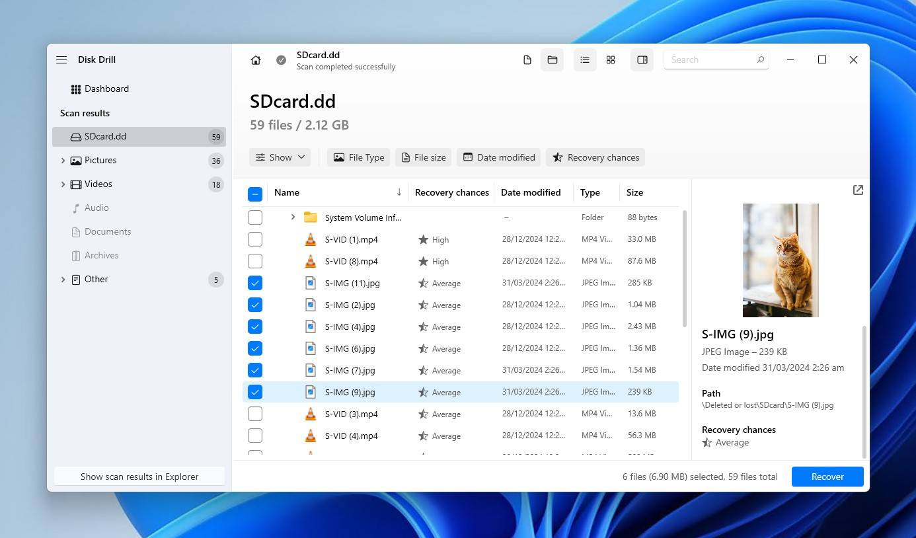This screenshot has height=538, width=916.
Task: Click JPEG icon of S-IMG (6).jpg
Action: [311, 348]
